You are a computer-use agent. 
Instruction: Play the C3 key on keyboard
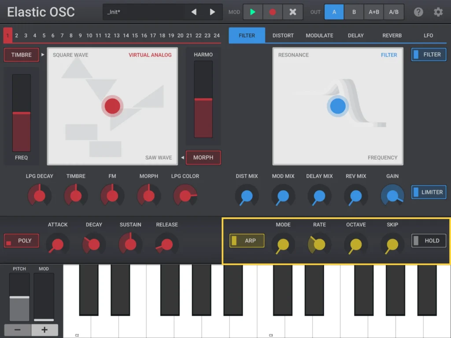[x=271, y=325]
